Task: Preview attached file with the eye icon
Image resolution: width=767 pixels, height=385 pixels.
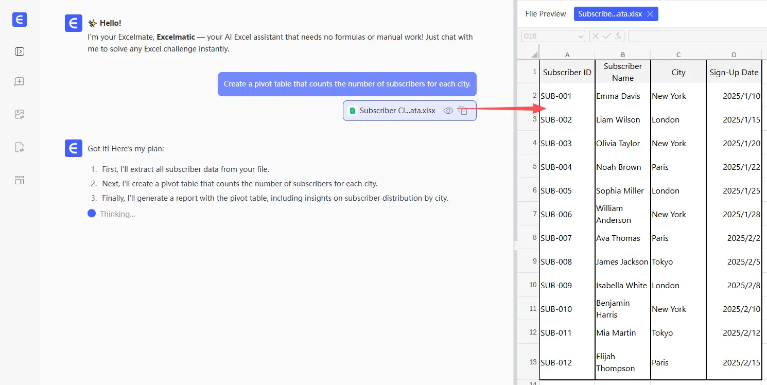Action: point(448,111)
